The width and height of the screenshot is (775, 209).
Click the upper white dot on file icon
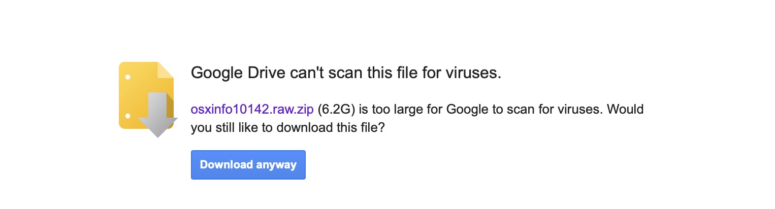tap(127, 77)
